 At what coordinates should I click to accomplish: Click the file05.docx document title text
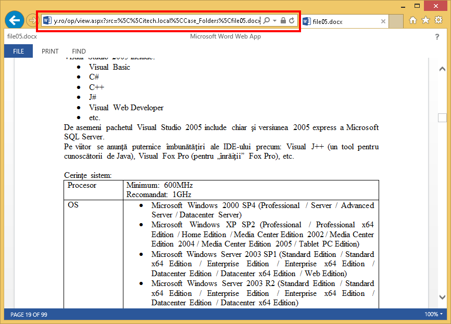(x=22, y=36)
